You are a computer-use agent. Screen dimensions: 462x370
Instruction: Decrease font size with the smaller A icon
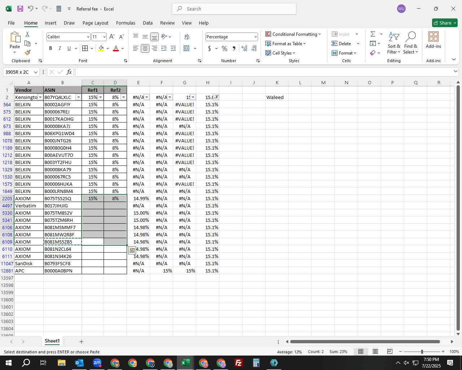(x=121, y=36)
